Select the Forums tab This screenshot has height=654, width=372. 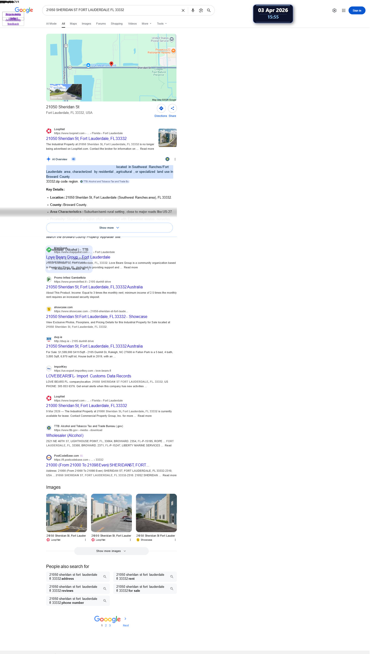tap(102, 24)
